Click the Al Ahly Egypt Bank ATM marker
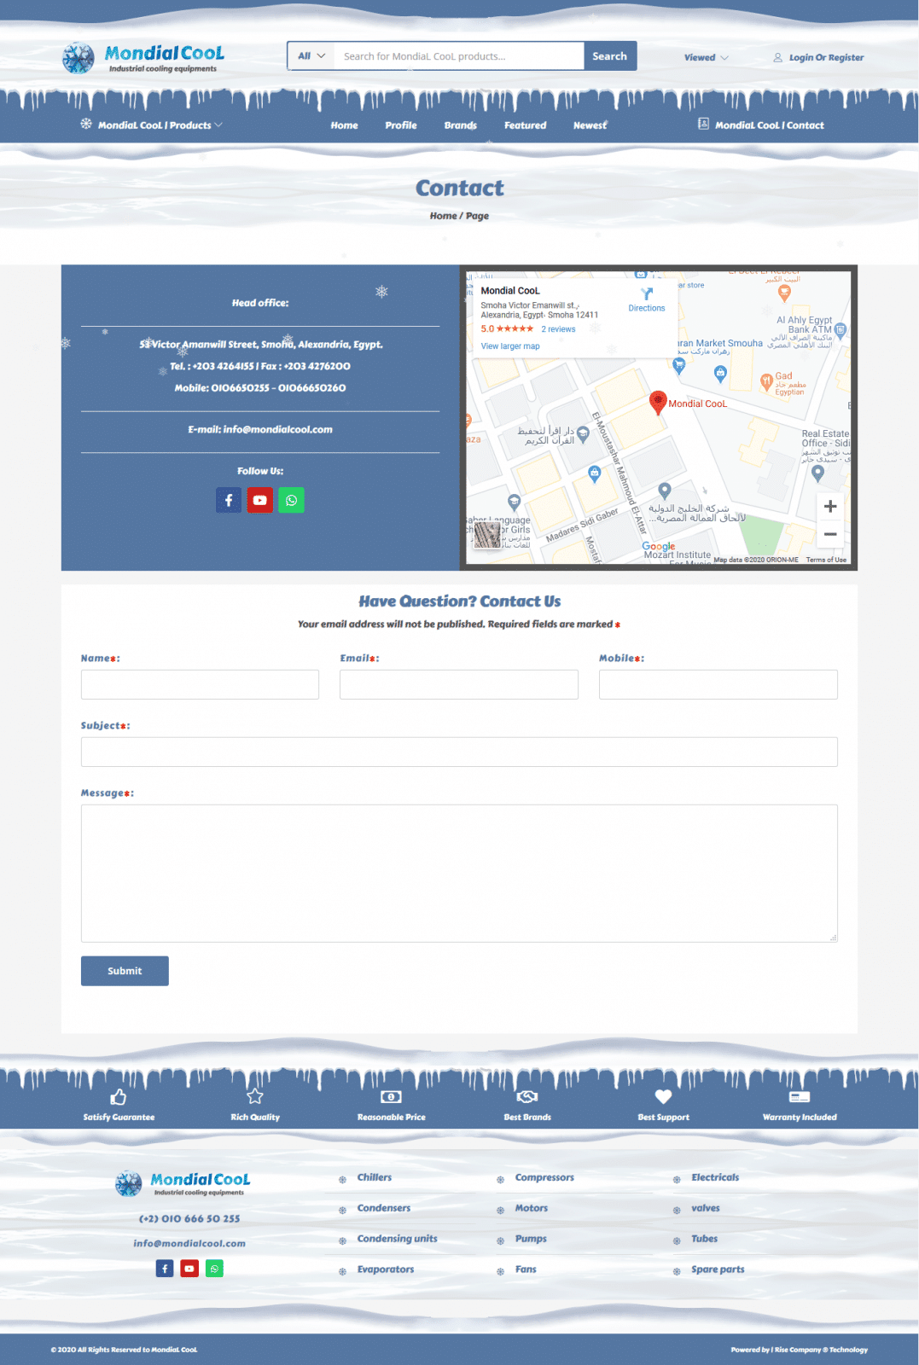919x1365 pixels. [x=840, y=329]
